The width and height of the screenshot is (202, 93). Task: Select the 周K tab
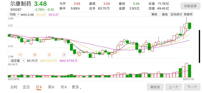[51, 87]
